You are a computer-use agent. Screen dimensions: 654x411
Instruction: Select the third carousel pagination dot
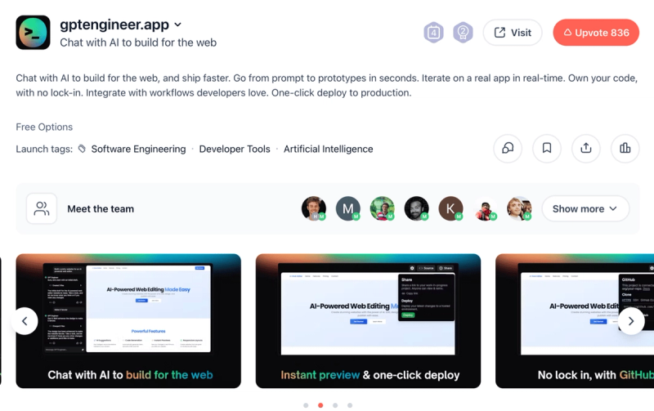point(335,405)
